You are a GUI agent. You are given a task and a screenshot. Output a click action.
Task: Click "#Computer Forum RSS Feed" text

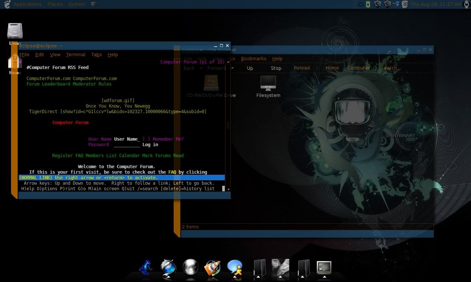click(57, 68)
